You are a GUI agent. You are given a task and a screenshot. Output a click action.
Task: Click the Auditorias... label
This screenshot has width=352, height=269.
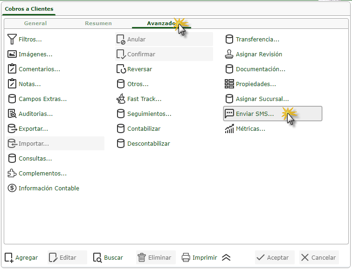[x=36, y=114]
